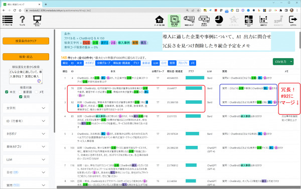Viewport: 301px width, 189px height.
Task: Toggle the 本文 search target checkbox
Action: coord(7,92)
